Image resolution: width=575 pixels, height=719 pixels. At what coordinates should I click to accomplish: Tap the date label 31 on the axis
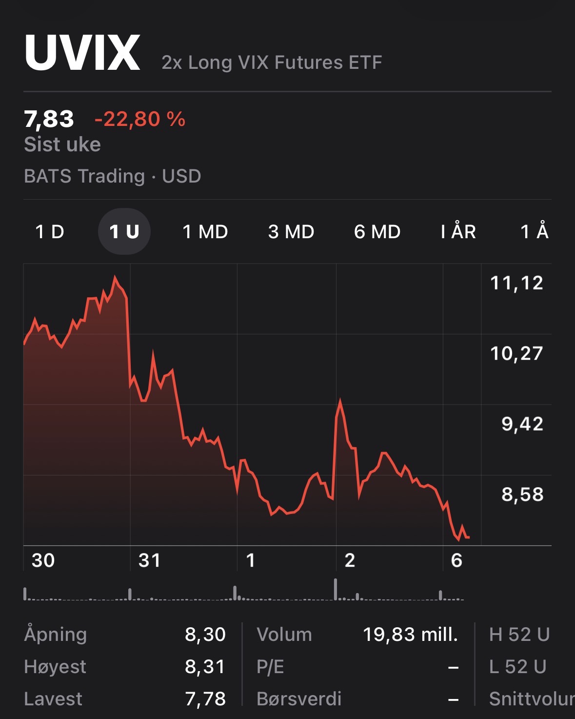pos(149,560)
